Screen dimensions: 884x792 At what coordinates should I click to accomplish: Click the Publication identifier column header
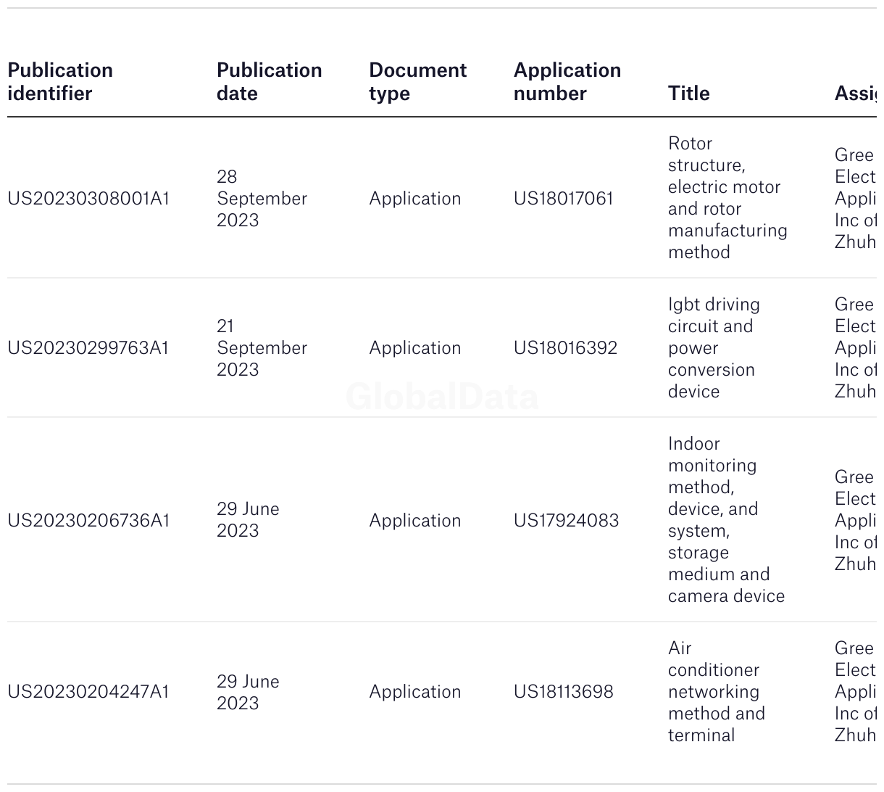[x=60, y=82]
